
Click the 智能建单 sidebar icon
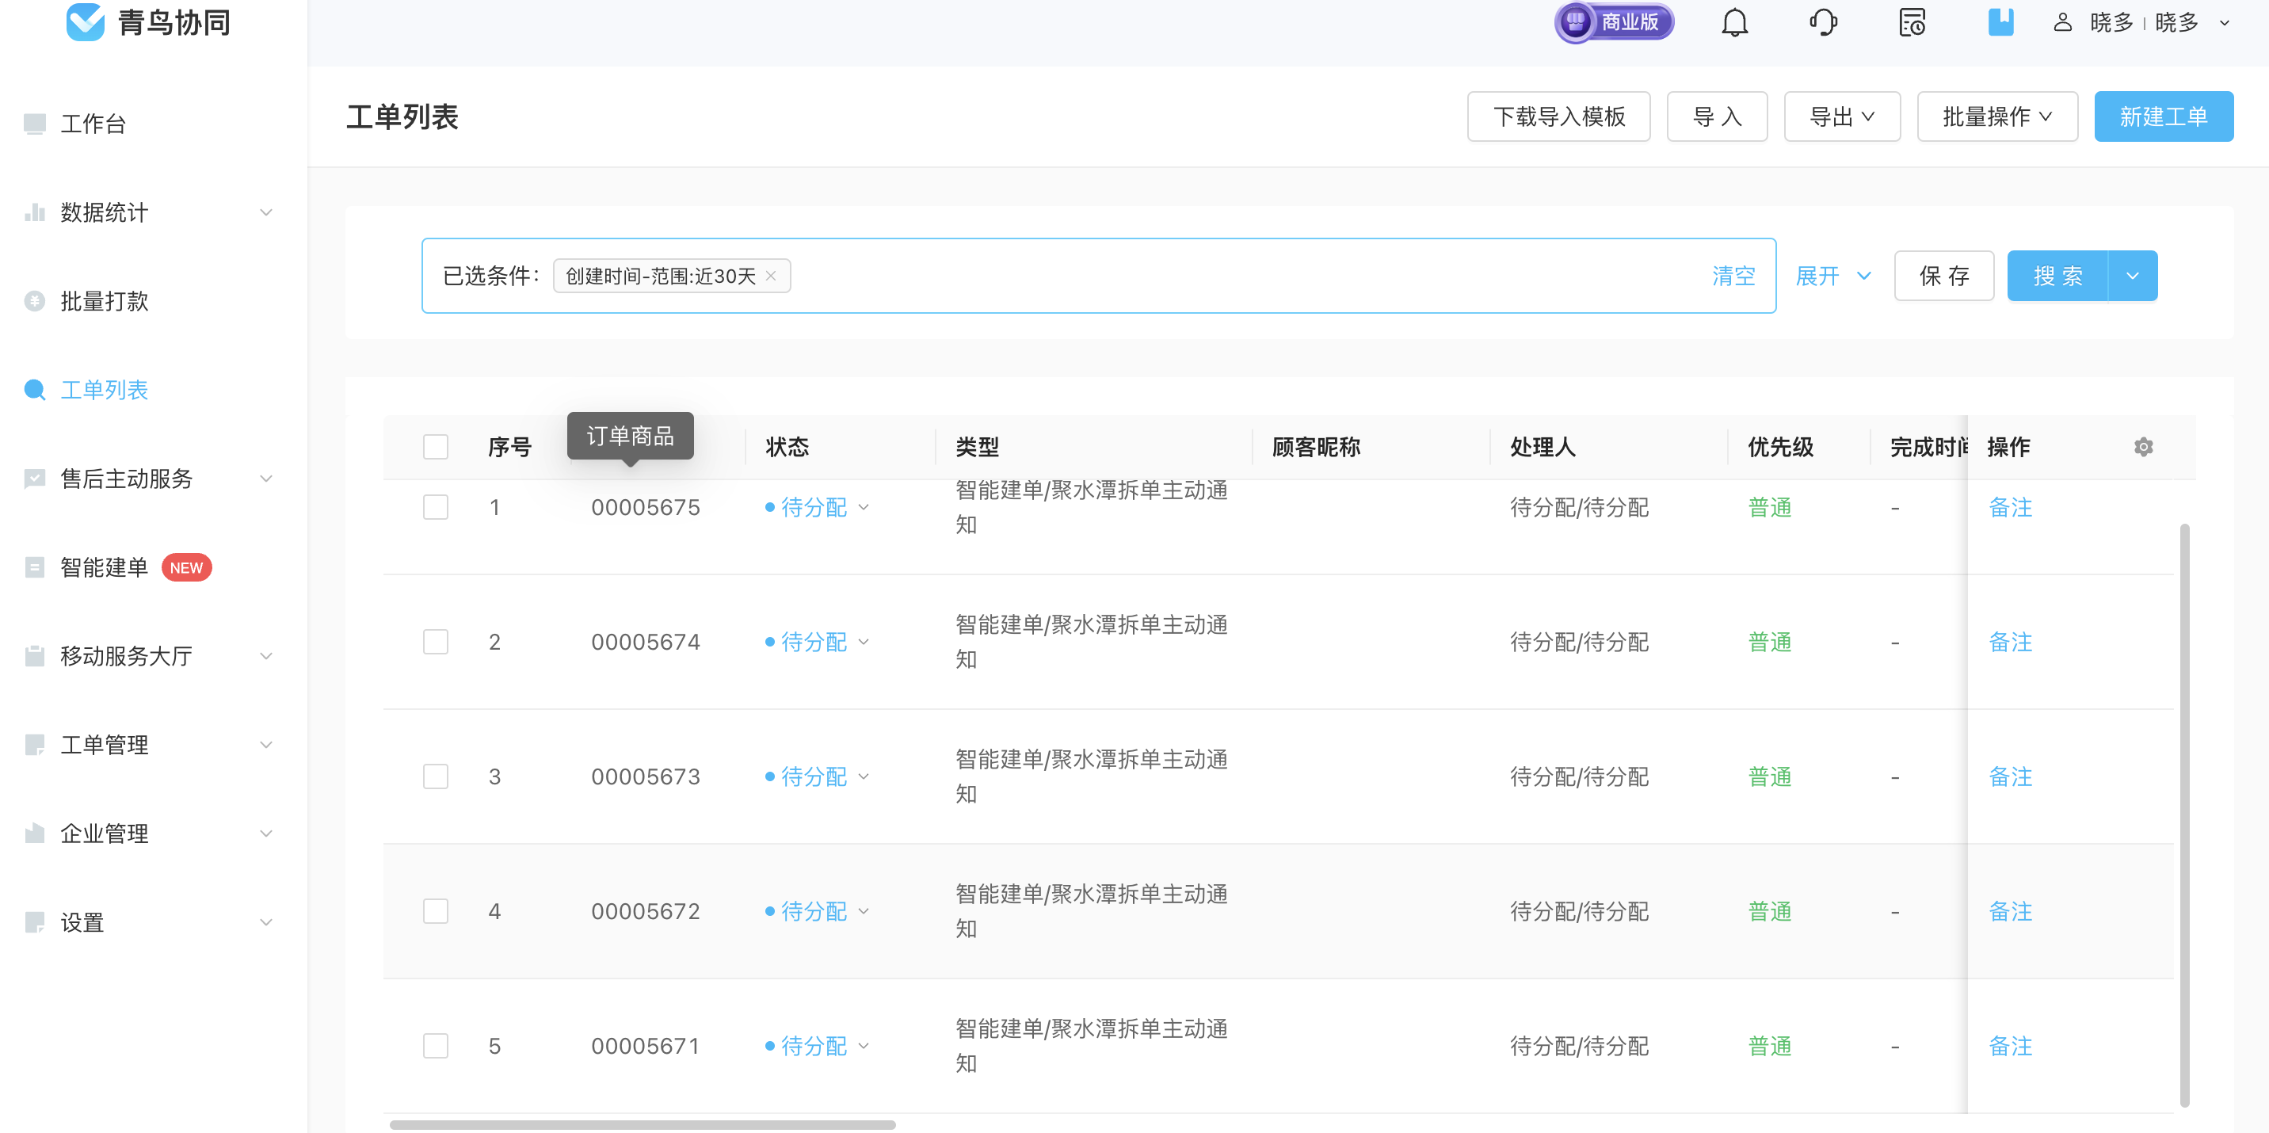pos(34,567)
